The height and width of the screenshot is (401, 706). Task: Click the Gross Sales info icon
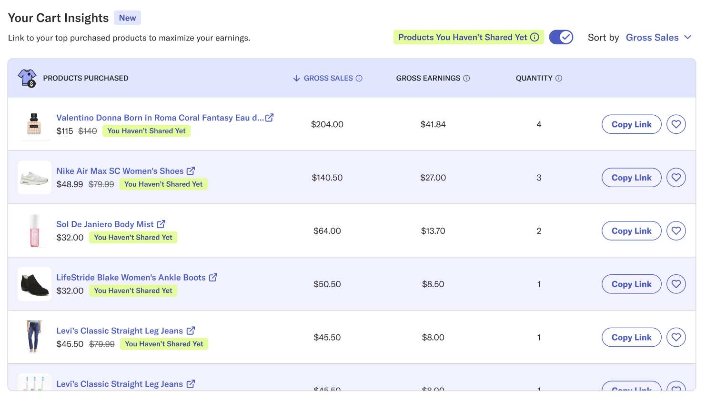pyautogui.click(x=359, y=78)
